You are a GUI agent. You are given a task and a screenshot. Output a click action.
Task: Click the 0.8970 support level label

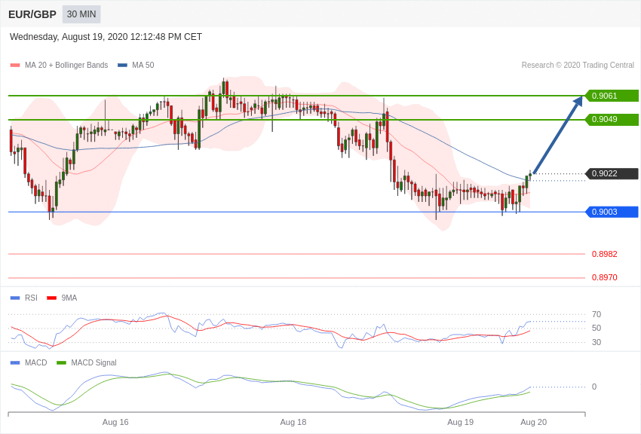click(605, 277)
